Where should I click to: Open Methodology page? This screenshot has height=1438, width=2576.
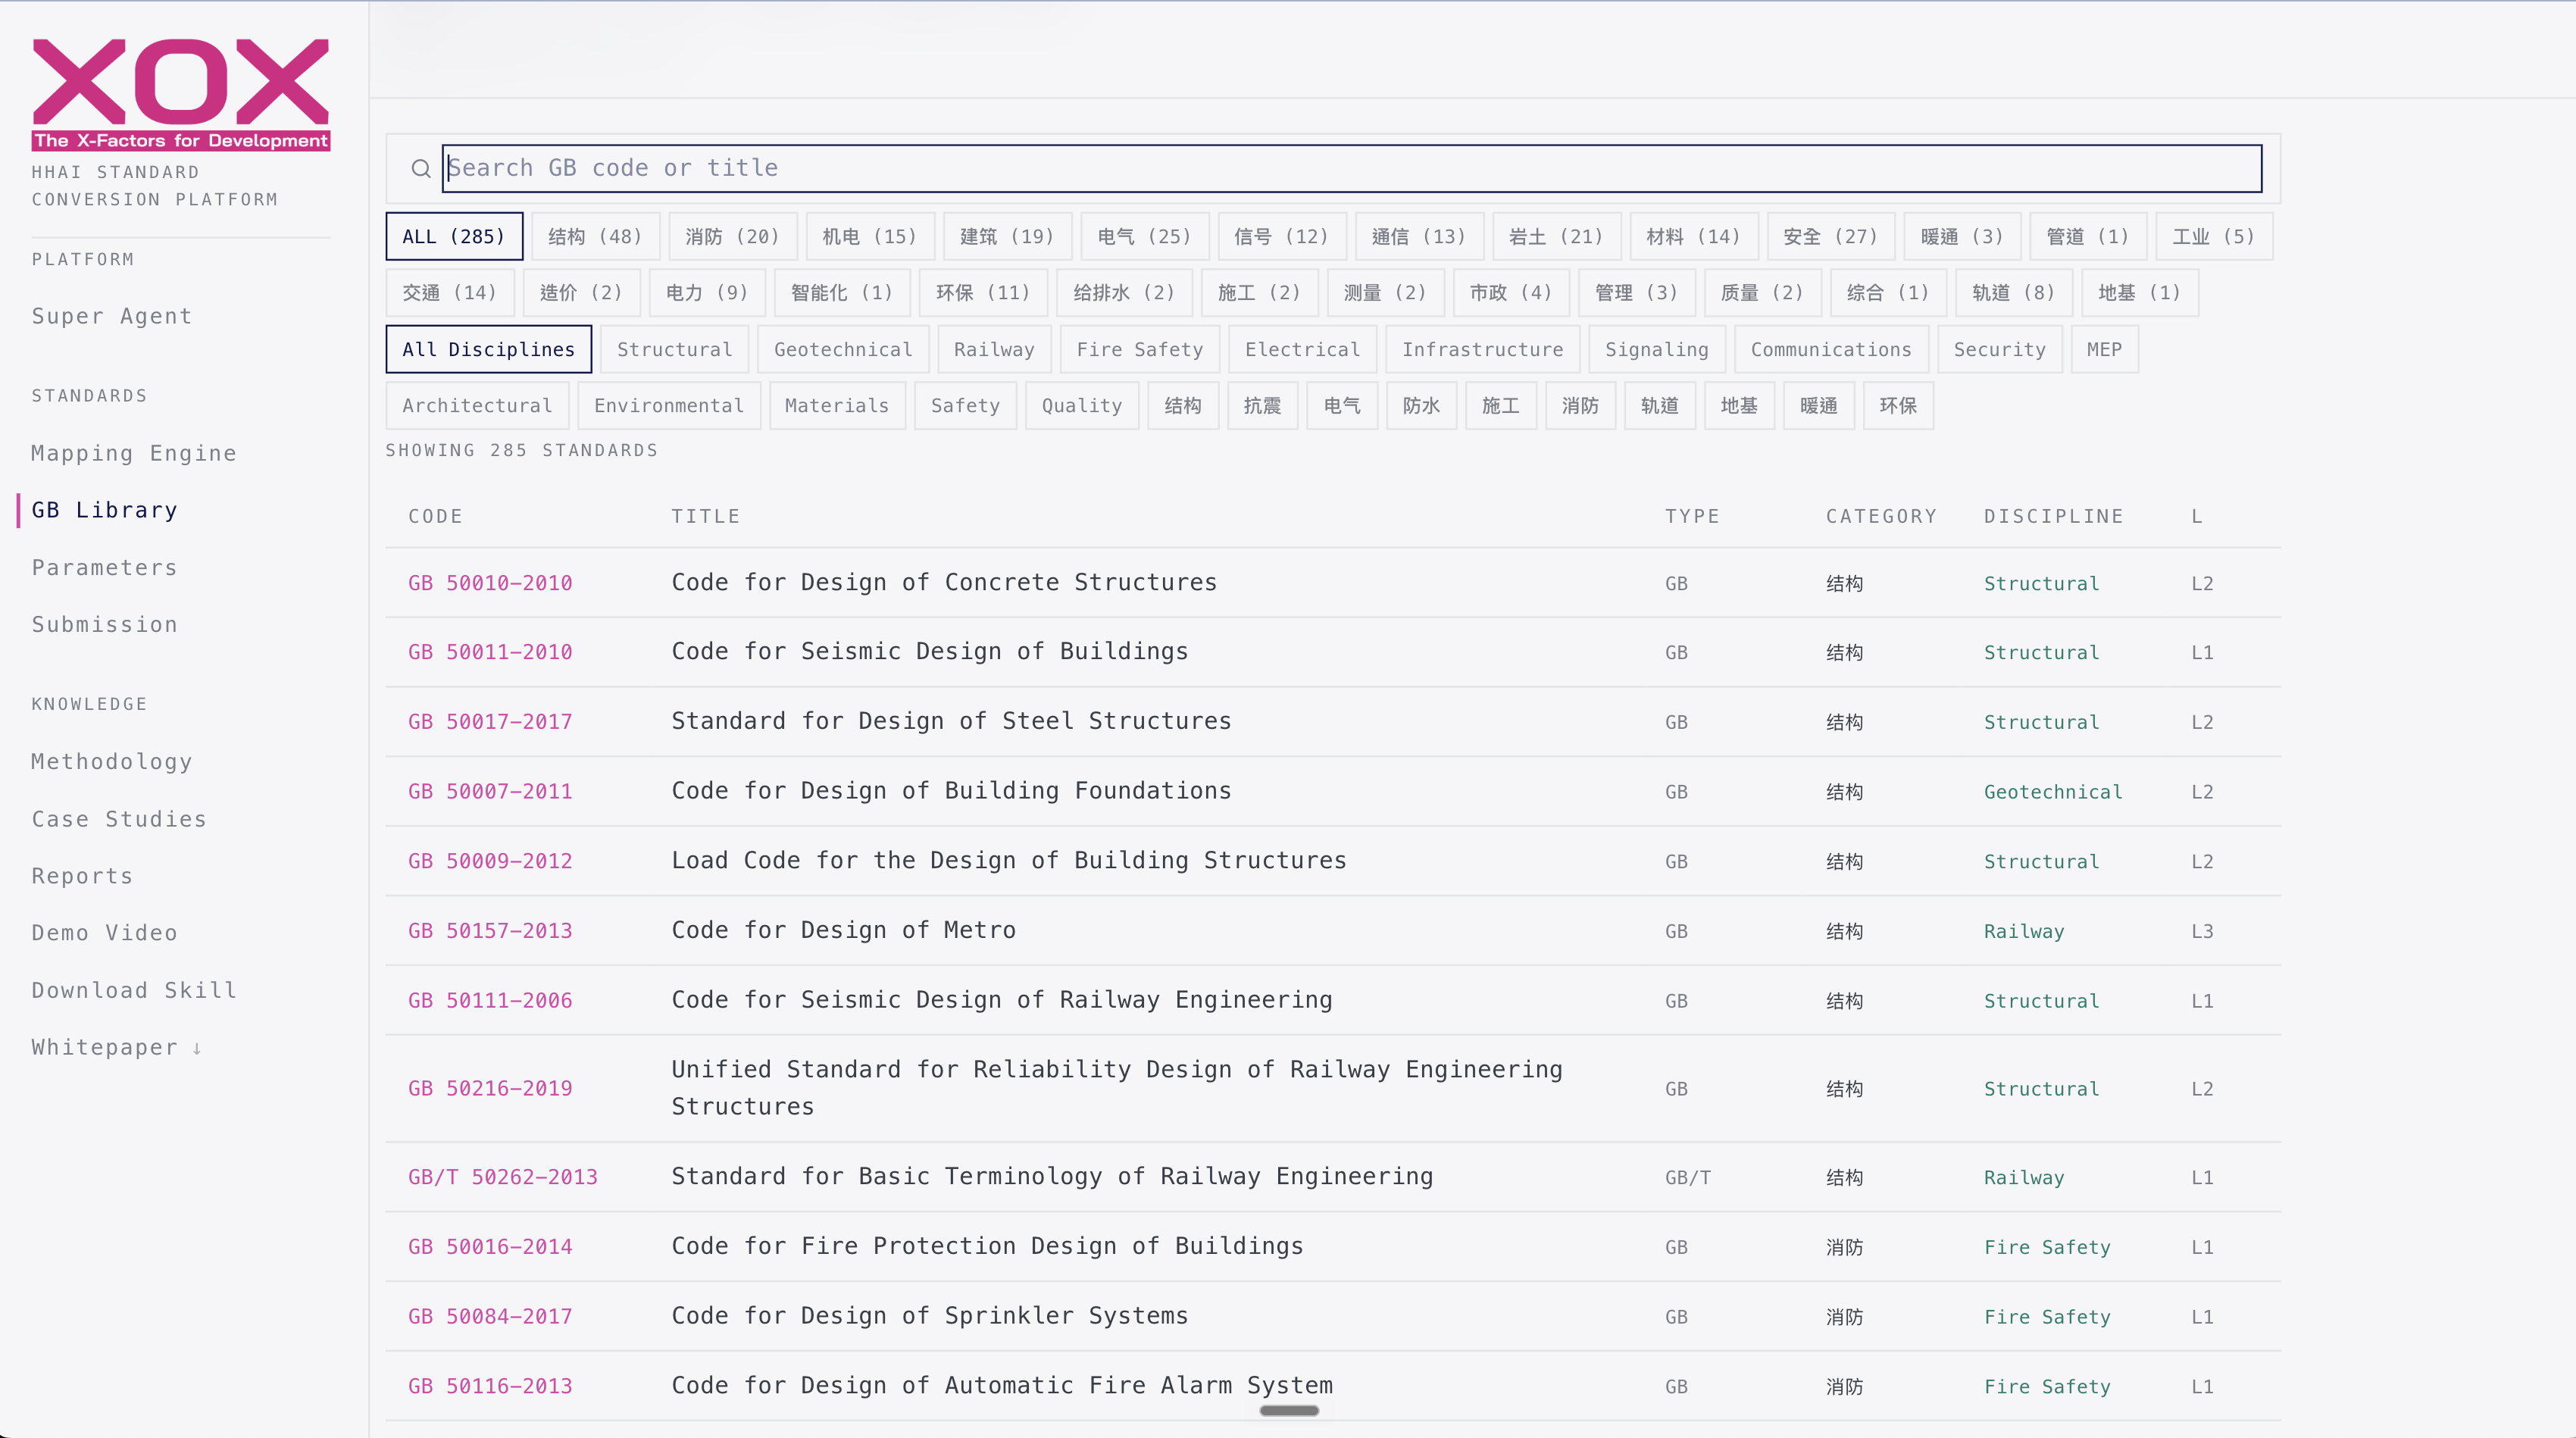[x=112, y=761]
